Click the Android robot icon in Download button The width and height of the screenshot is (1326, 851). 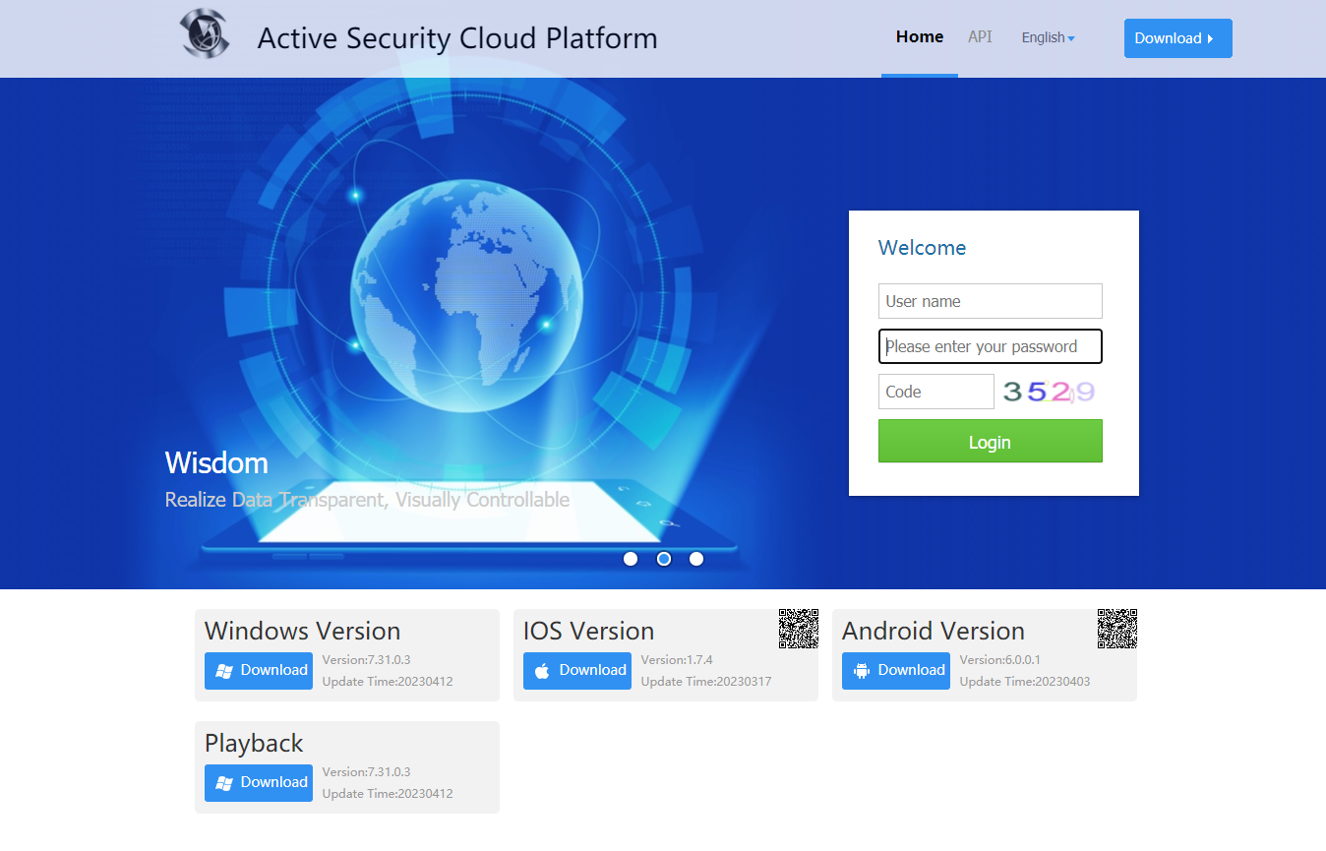click(862, 671)
